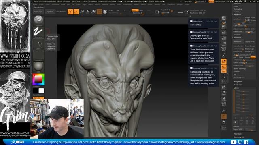Open the Twitch icon in bottom banner
This screenshot has height=145, width=259.
(240, 142)
